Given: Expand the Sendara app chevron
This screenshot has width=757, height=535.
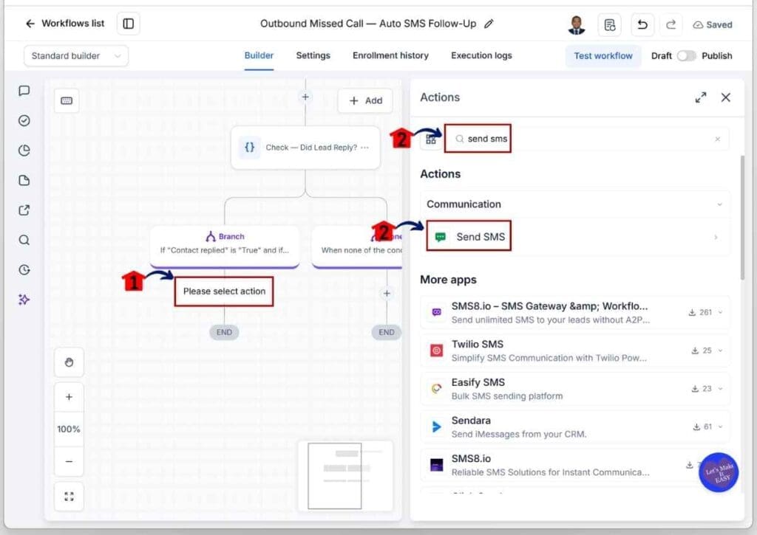Looking at the screenshot, I should pyautogui.click(x=720, y=427).
